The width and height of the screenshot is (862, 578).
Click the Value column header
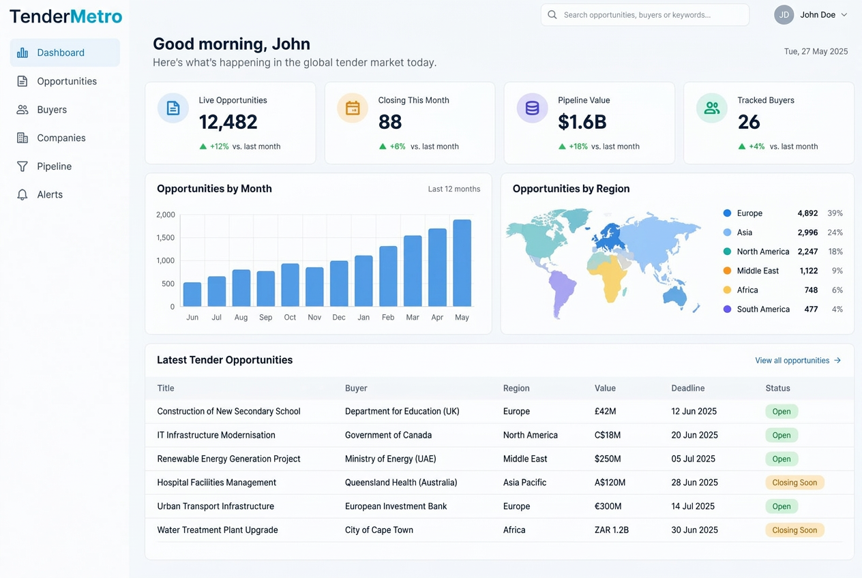point(605,389)
